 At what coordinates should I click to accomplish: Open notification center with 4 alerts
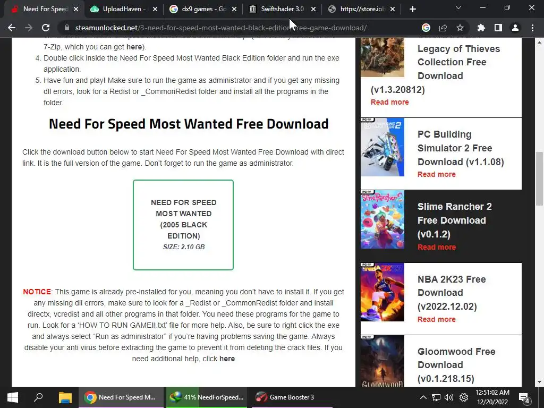click(524, 398)
